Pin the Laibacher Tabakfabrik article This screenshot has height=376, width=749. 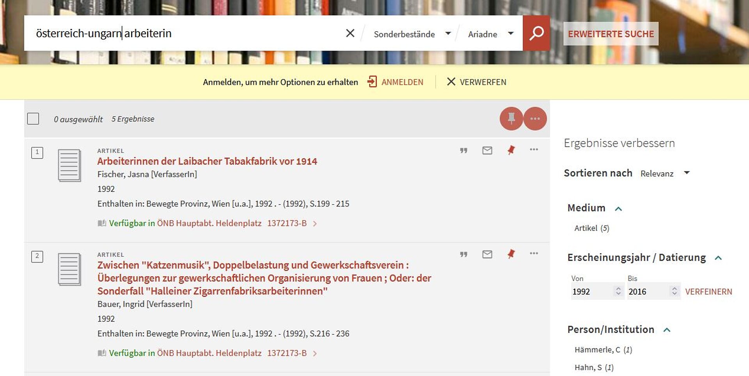tap(511, 150)
